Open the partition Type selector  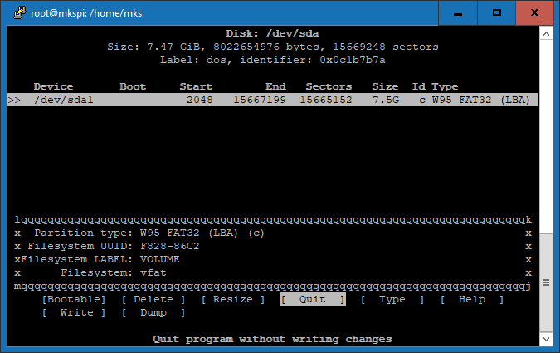392,299
